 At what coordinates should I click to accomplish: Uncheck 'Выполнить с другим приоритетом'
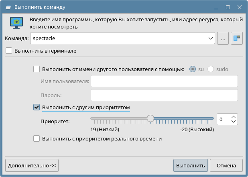37,107
